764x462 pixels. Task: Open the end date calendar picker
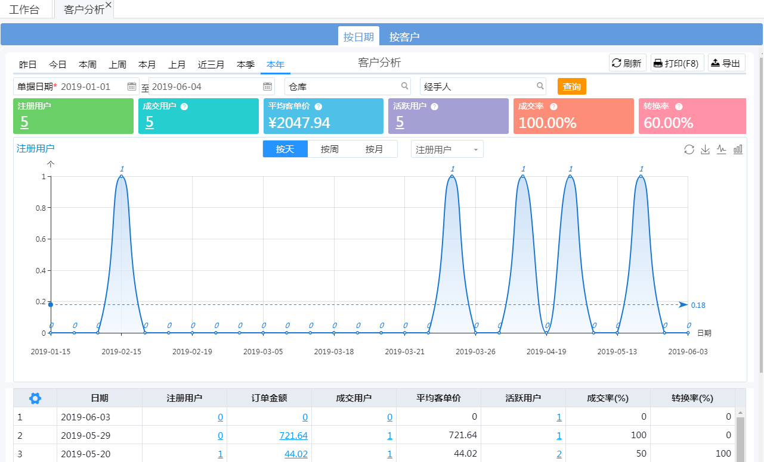(268, 86)
